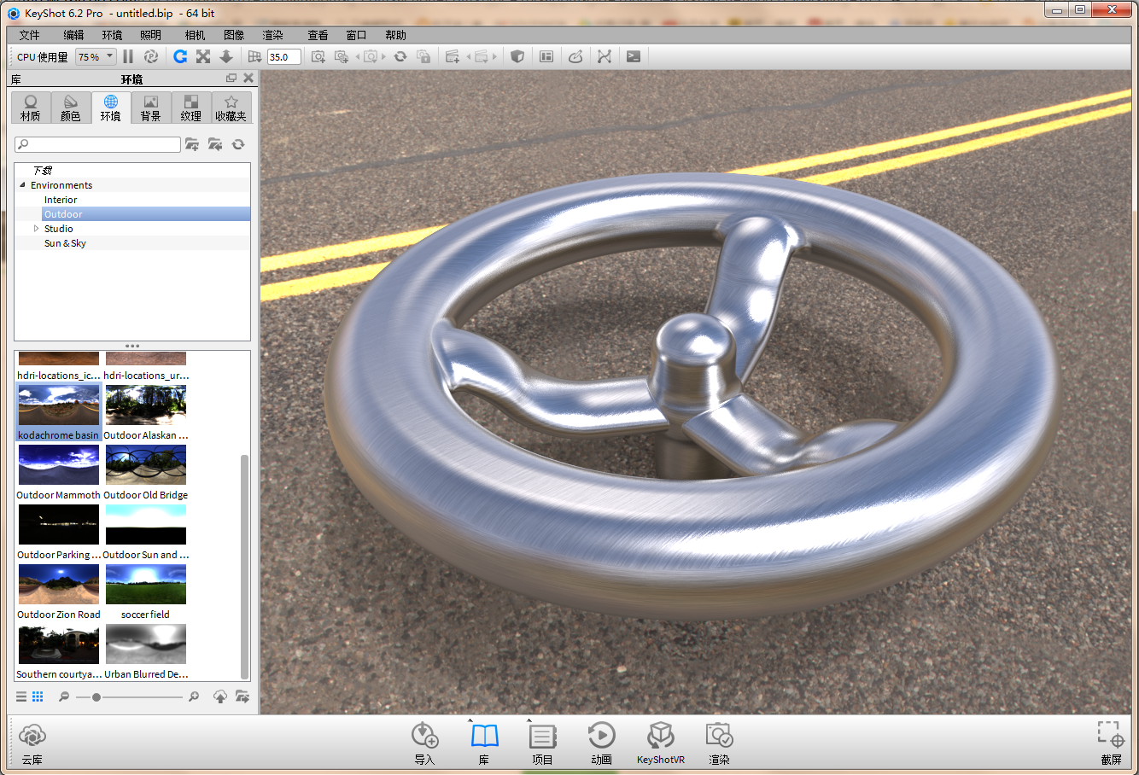Switch to the 材质 materials tab

[31, 108]
